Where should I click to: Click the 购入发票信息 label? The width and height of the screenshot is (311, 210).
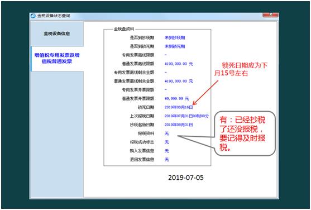pos(142,151)
